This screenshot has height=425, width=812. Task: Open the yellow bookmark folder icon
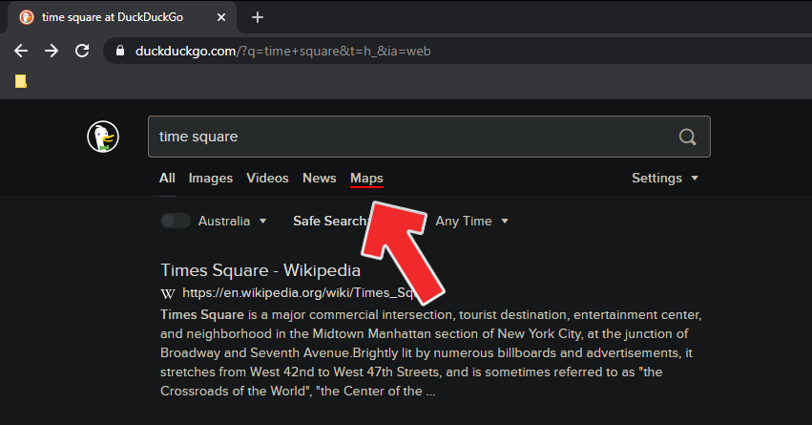pos(21,81)
